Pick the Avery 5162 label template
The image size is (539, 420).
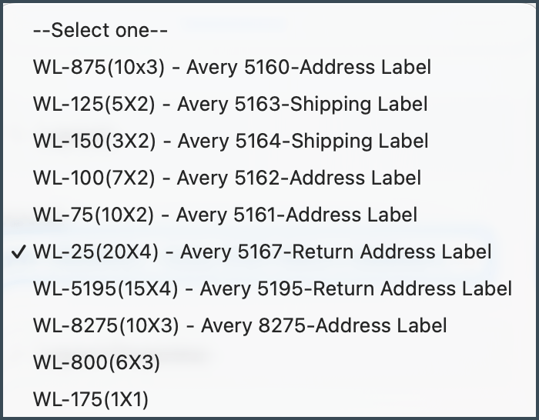[227, 178]
